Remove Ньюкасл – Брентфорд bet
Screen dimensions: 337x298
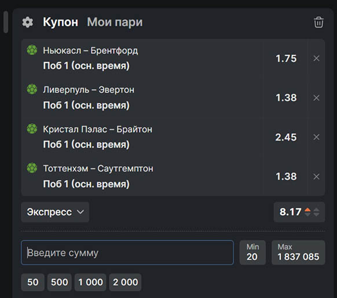tap(316, 58)
